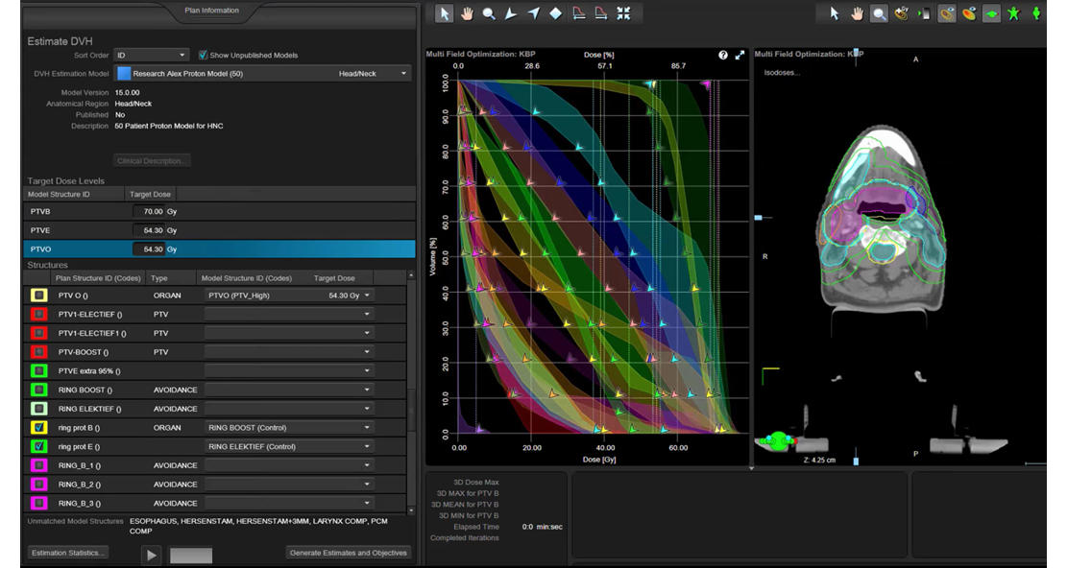Open Estimation Statistics
The height and width of the screenshot is (568, 1067).
click(x=66, y=552)
